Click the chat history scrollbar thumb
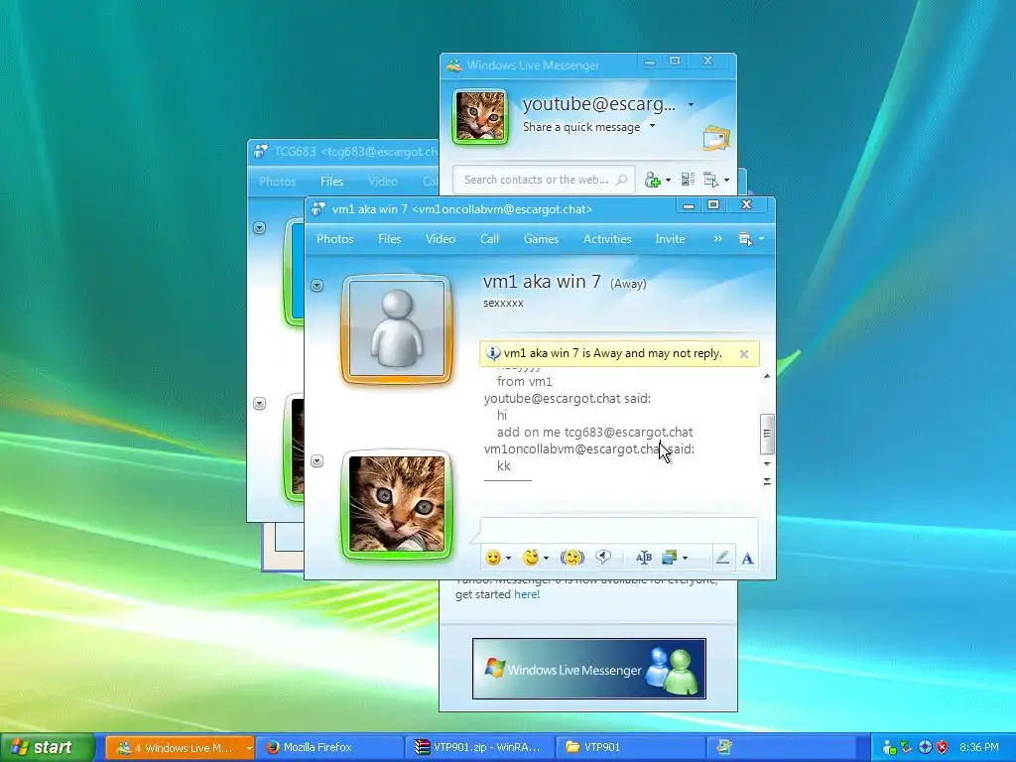The height and width of the screenshot is (762, 1016). coord(767,434)
